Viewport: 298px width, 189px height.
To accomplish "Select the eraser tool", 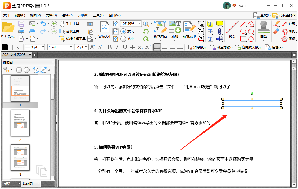I will 276,31.
